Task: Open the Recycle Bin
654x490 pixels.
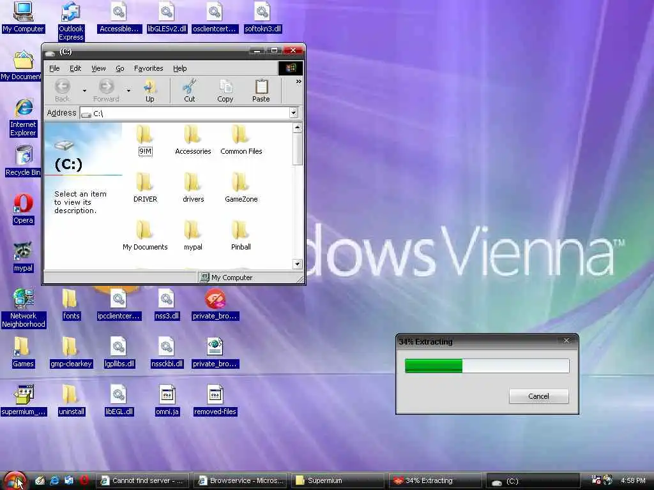Action: pyautogui.click(x=23, y=160)
